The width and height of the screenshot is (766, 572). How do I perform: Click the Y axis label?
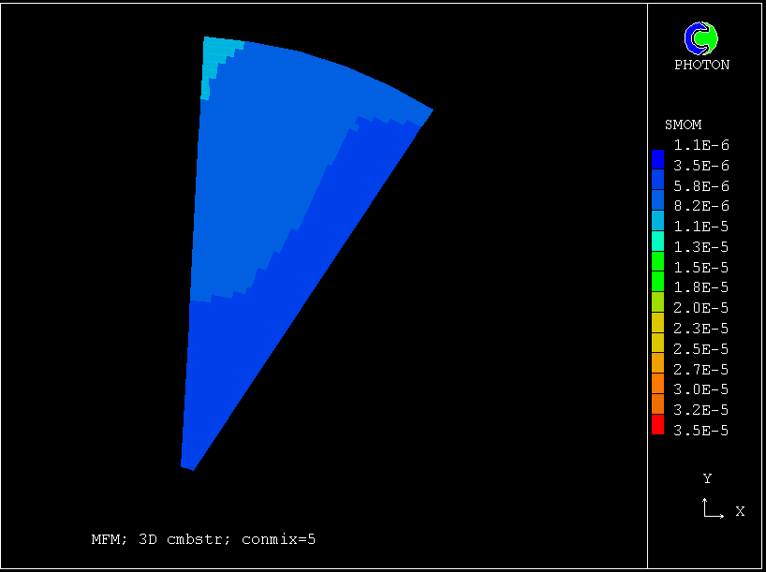click(x=707, y=479)
